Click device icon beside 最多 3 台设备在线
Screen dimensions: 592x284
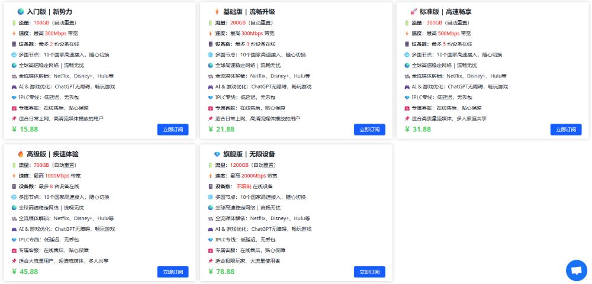[x=211, y=44]
